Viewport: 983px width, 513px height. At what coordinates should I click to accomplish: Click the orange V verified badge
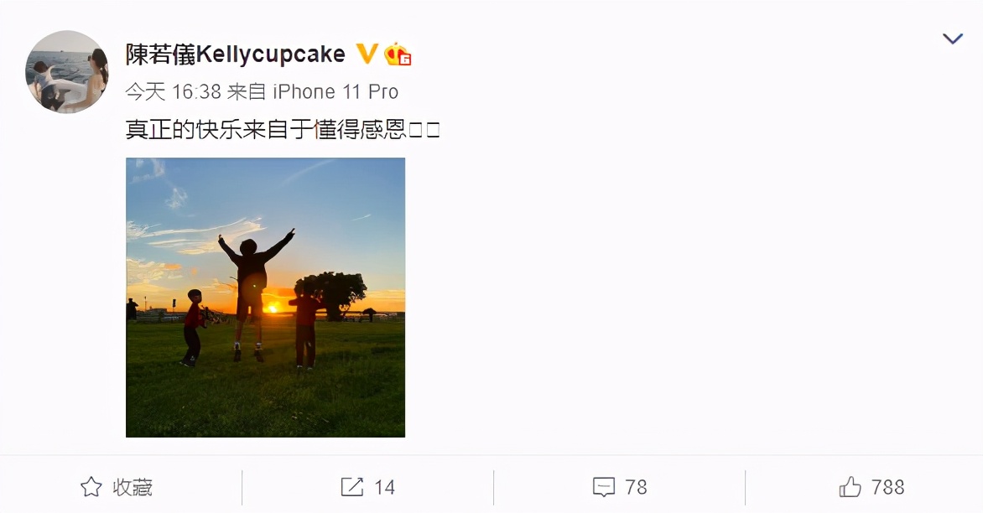point(365,54)
